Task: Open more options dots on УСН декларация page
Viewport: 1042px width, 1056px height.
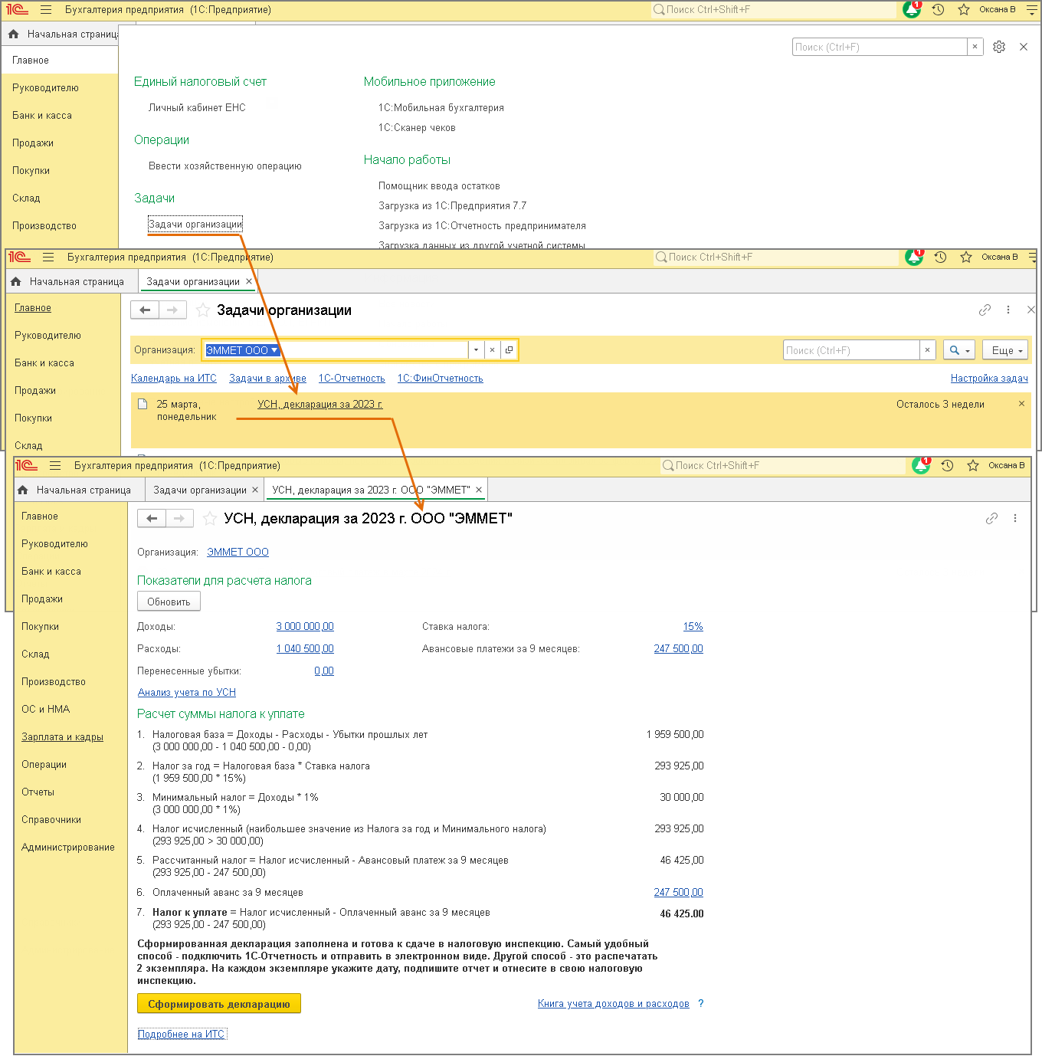Action: pos(1015,518)
